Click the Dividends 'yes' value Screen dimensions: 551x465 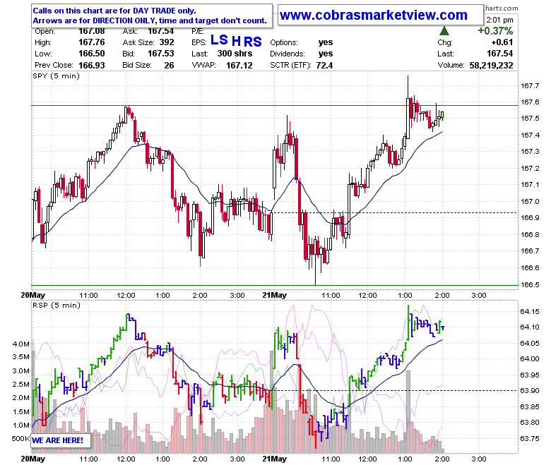click(326, 54)
